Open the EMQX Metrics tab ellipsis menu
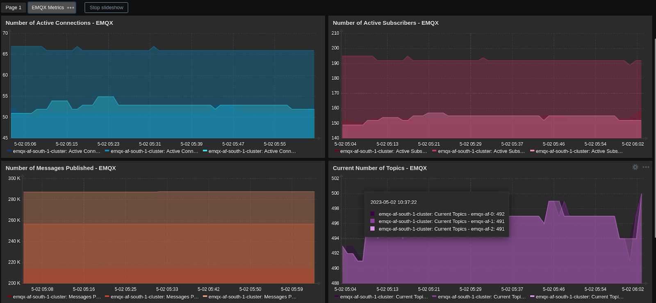Viewport: 656px width, 303px height. [71, 8]
